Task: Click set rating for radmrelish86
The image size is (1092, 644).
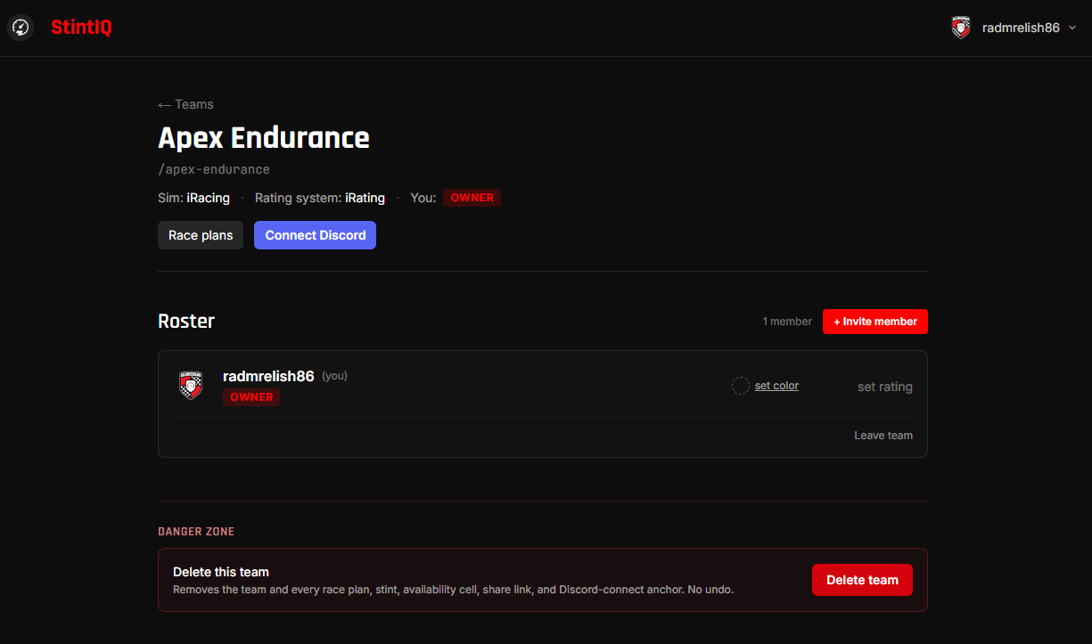Action: (885, 387)
